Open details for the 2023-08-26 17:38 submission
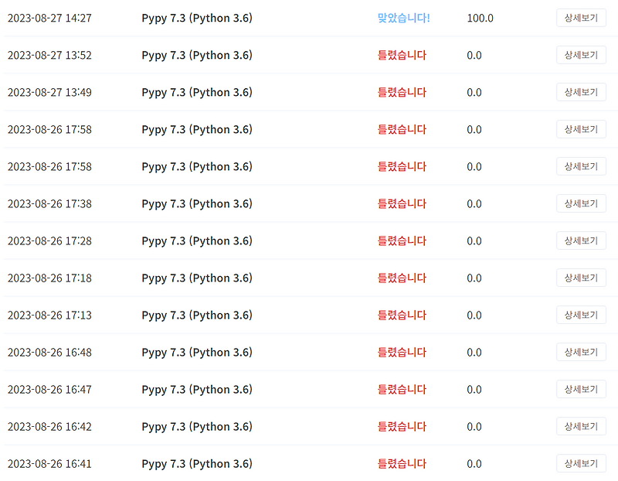618x481 pixels. (x=581, y=203)
